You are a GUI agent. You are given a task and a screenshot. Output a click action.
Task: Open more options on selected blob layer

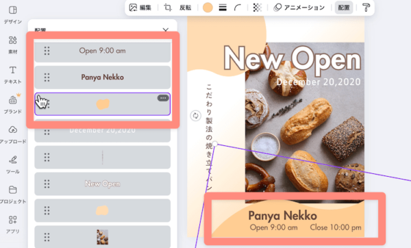pyautogui.click(x=163, y=98)
